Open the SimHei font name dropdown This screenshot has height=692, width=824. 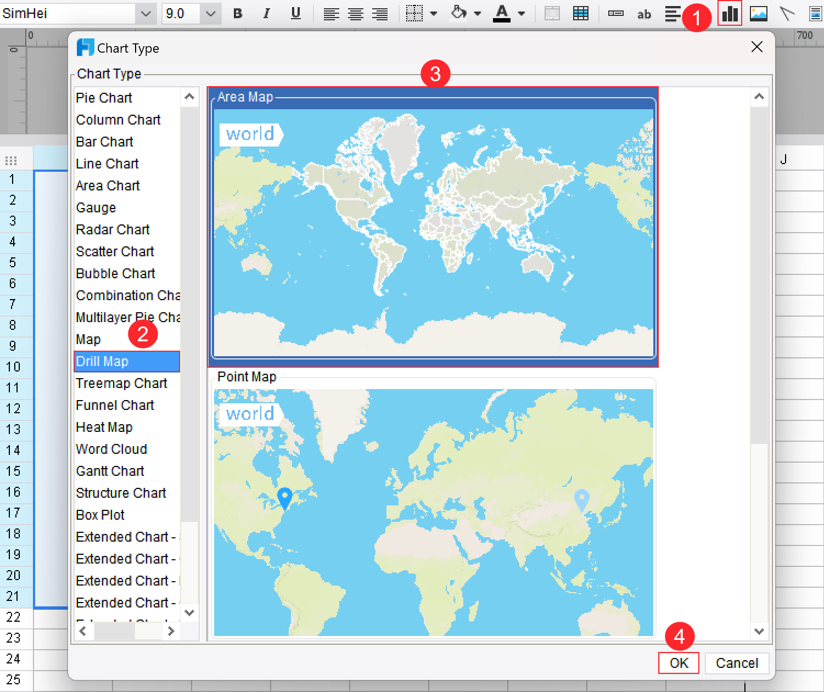click(145, 14)
